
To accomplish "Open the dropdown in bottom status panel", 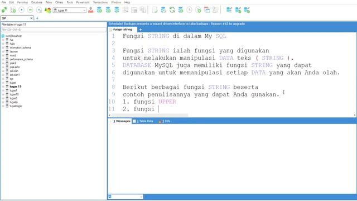I will click(x=141, y=197).
